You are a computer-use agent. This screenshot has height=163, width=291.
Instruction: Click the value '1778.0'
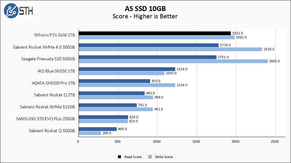[225, 45]
